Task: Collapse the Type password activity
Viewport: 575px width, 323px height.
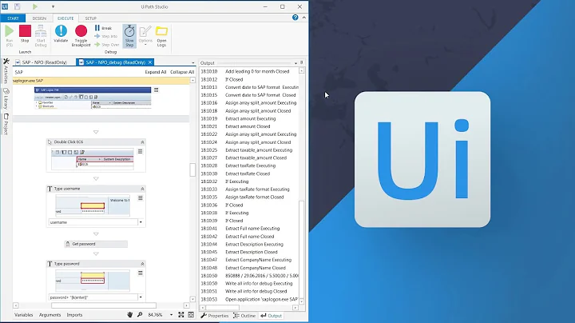Action: click(x=142, y=264)
